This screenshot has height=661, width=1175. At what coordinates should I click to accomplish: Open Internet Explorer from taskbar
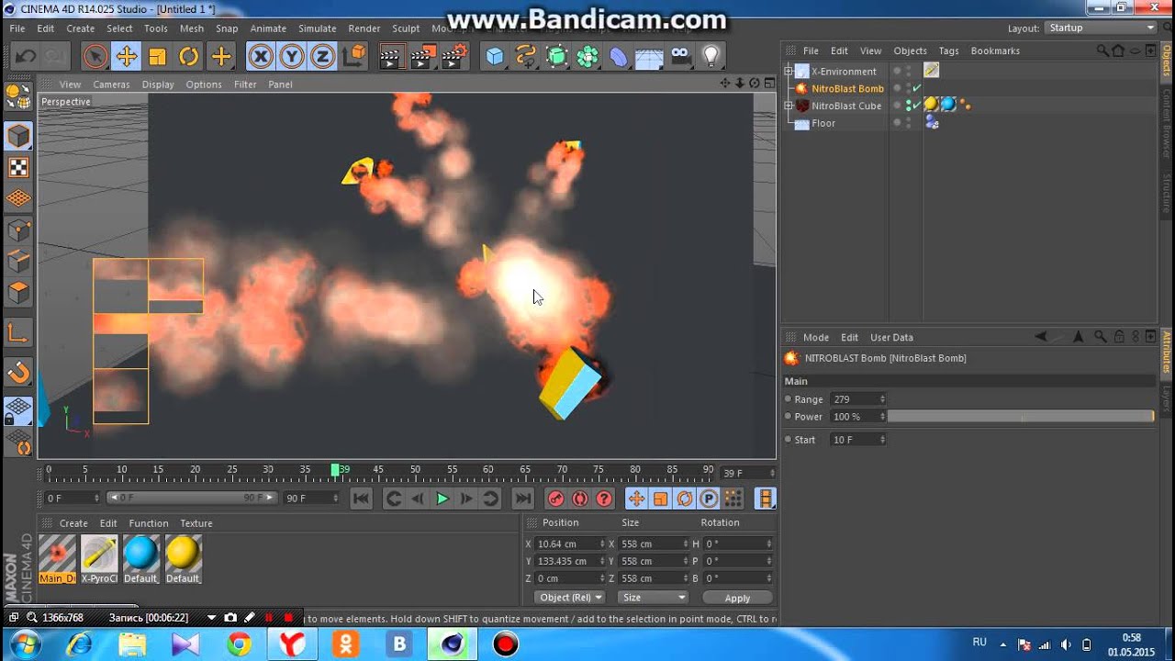(80, 644)
